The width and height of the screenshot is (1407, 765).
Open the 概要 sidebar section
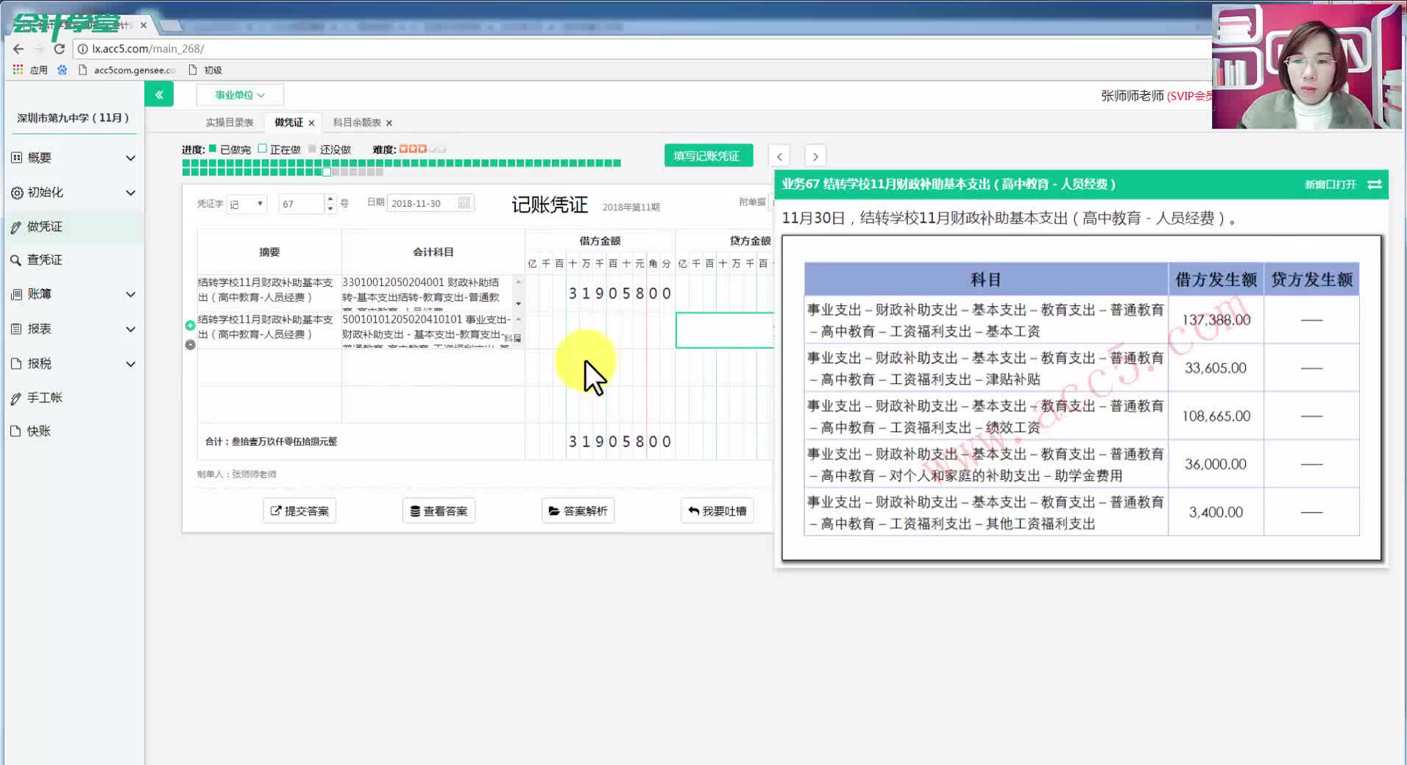point(73,157)
